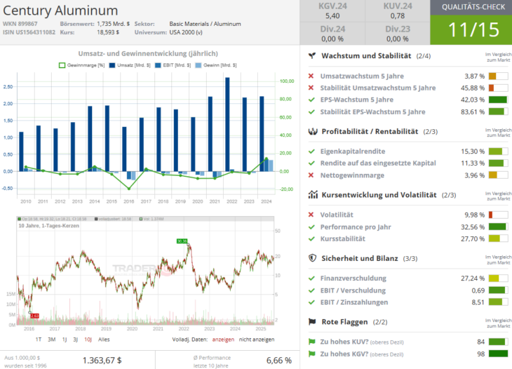
Task: Click the 6,66 % performance value
Action: point(279,360)
